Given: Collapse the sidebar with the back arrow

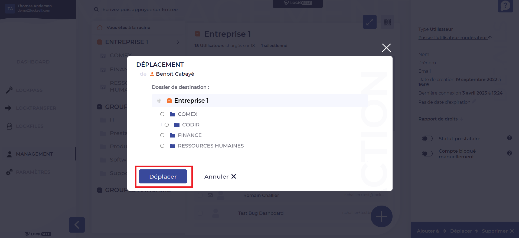Looking at the screenshot, I should pos(77,225).
